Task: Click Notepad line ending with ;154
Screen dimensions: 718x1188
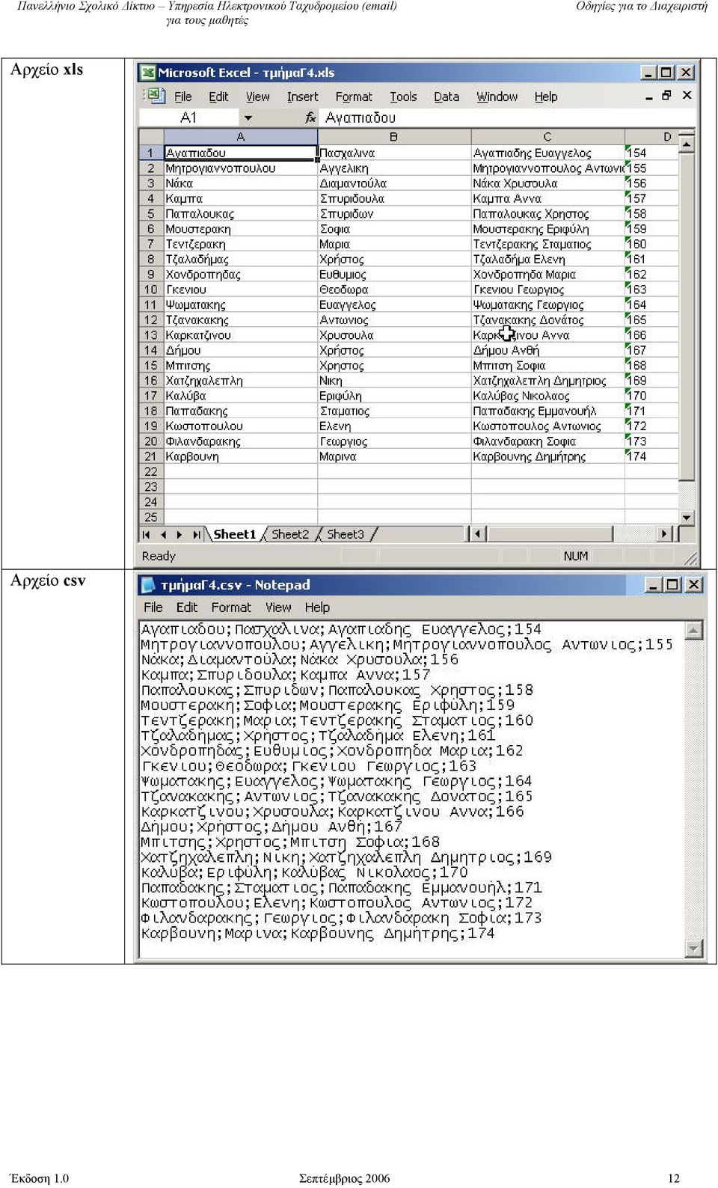Action: (341, 629)
